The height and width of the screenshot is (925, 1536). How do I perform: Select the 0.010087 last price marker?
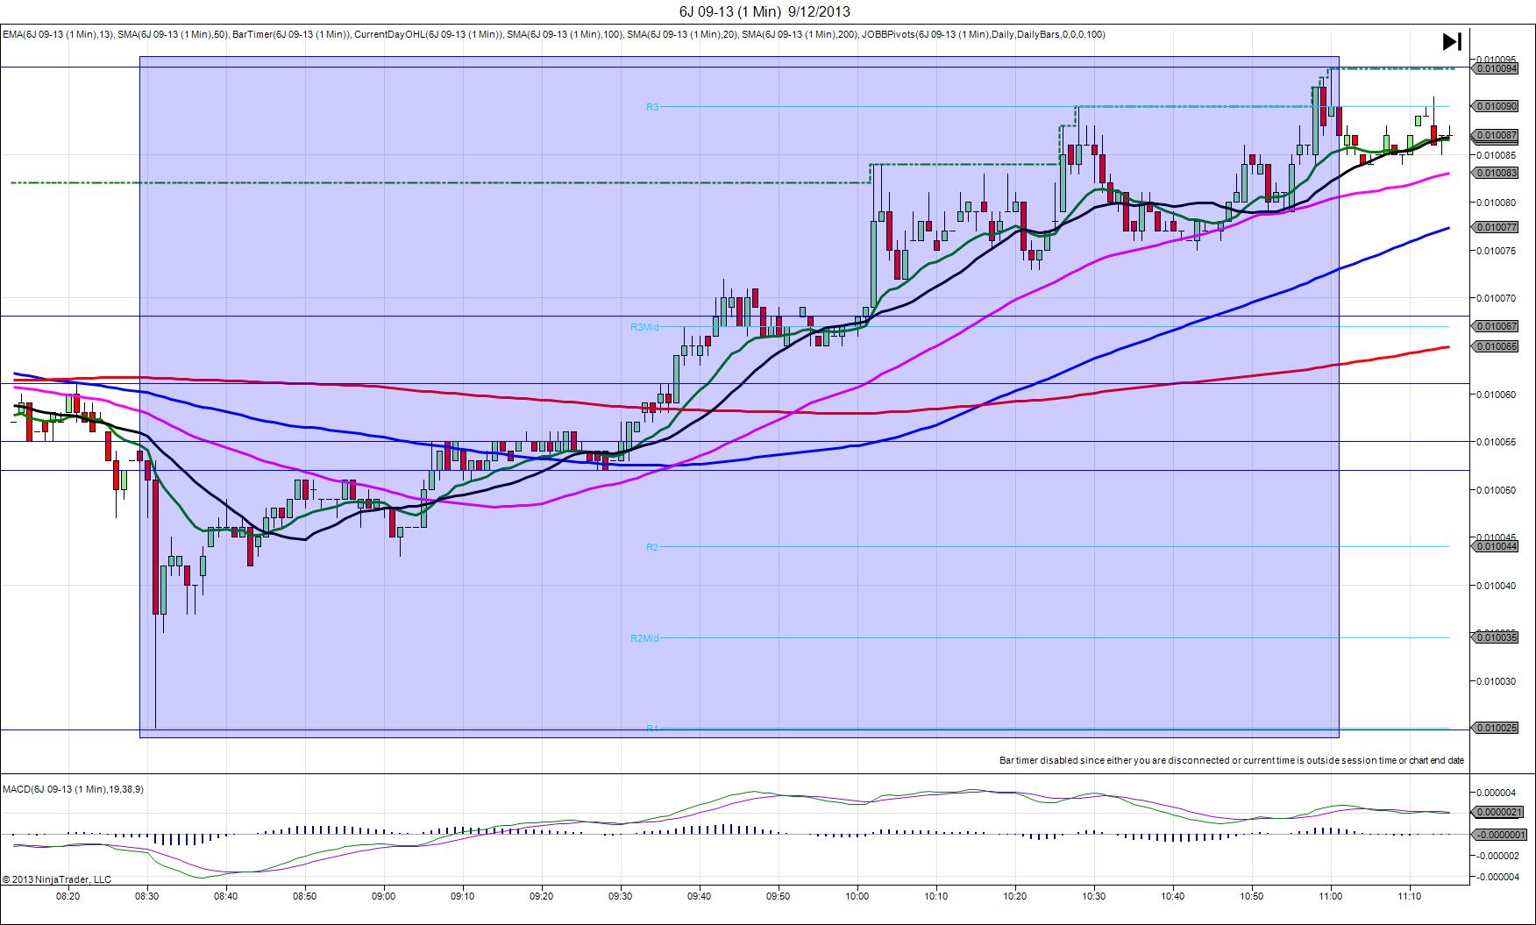[1497, 135]
